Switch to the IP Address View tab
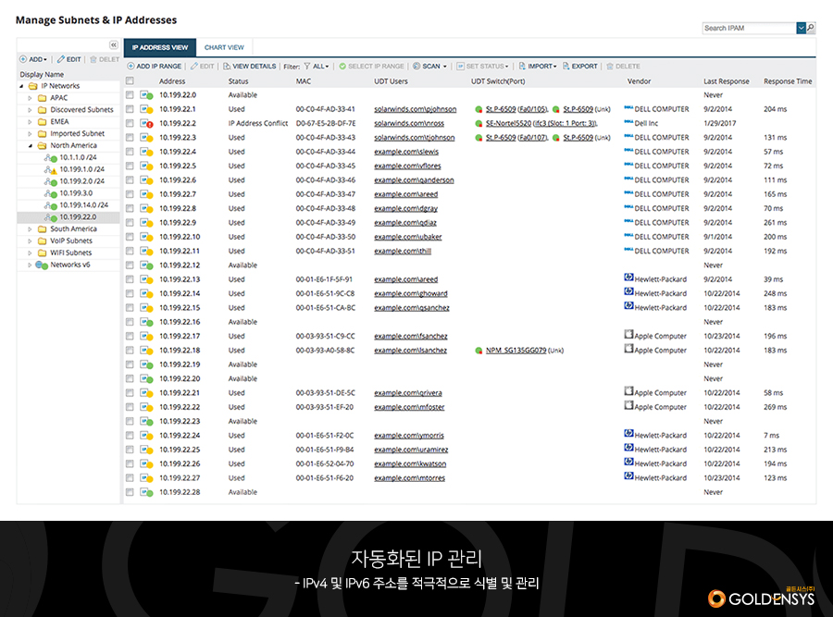Viewport: 833px width, 617px height. click(x=160, y=47)
